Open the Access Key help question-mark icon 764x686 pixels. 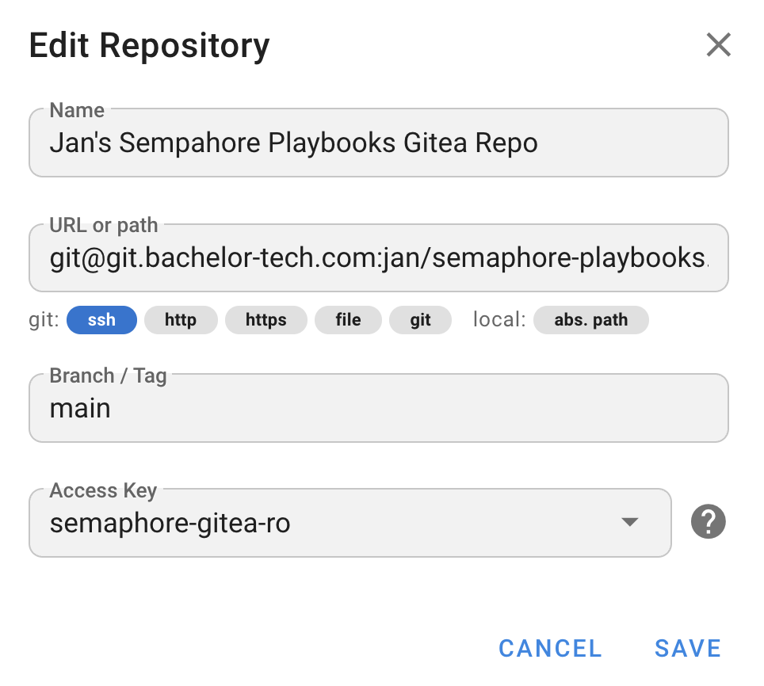pyautogui.click(x=708, y=521)
